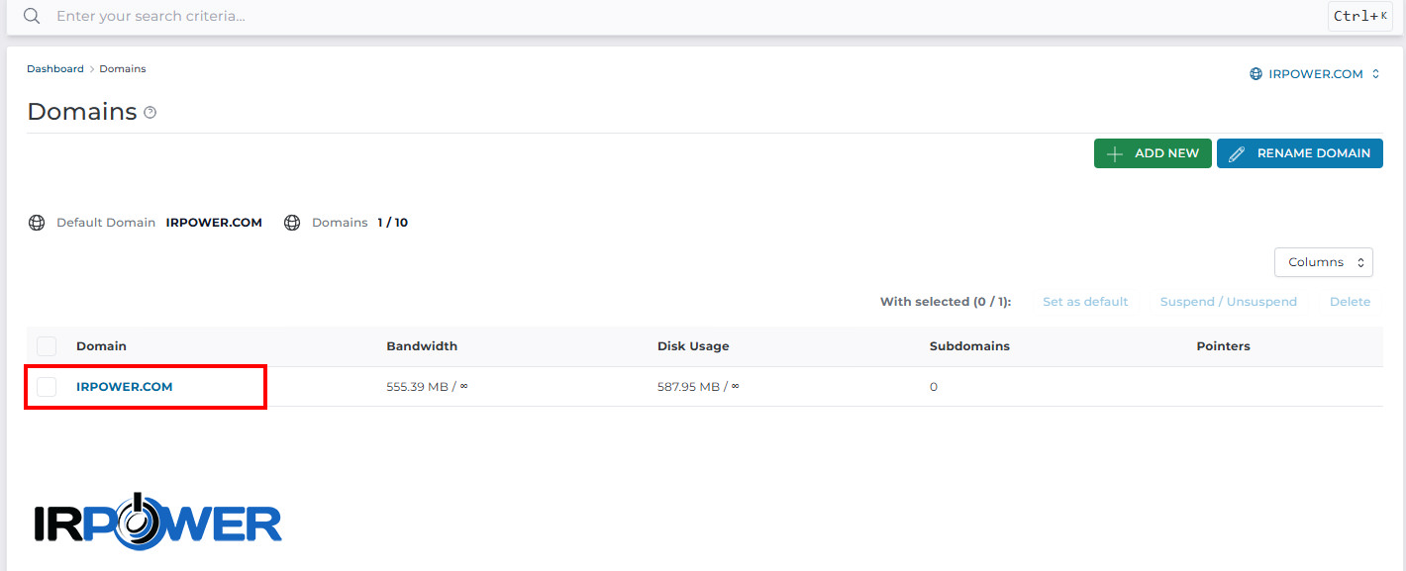Go to Dashboard breadcrumb link

pos(55,69)
